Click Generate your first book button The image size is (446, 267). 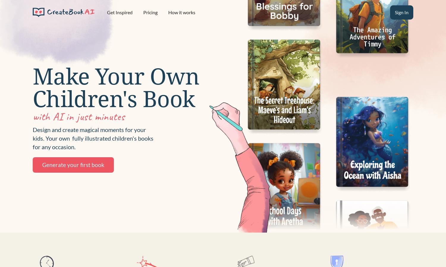tap(73, 165)
